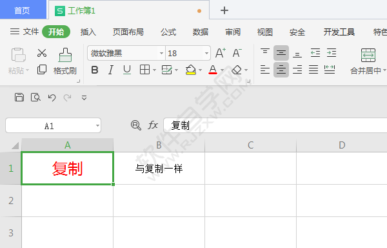Click the Name Box showing A1
Viewport: 387px width, 248px height.
click(x=53, y=125)
